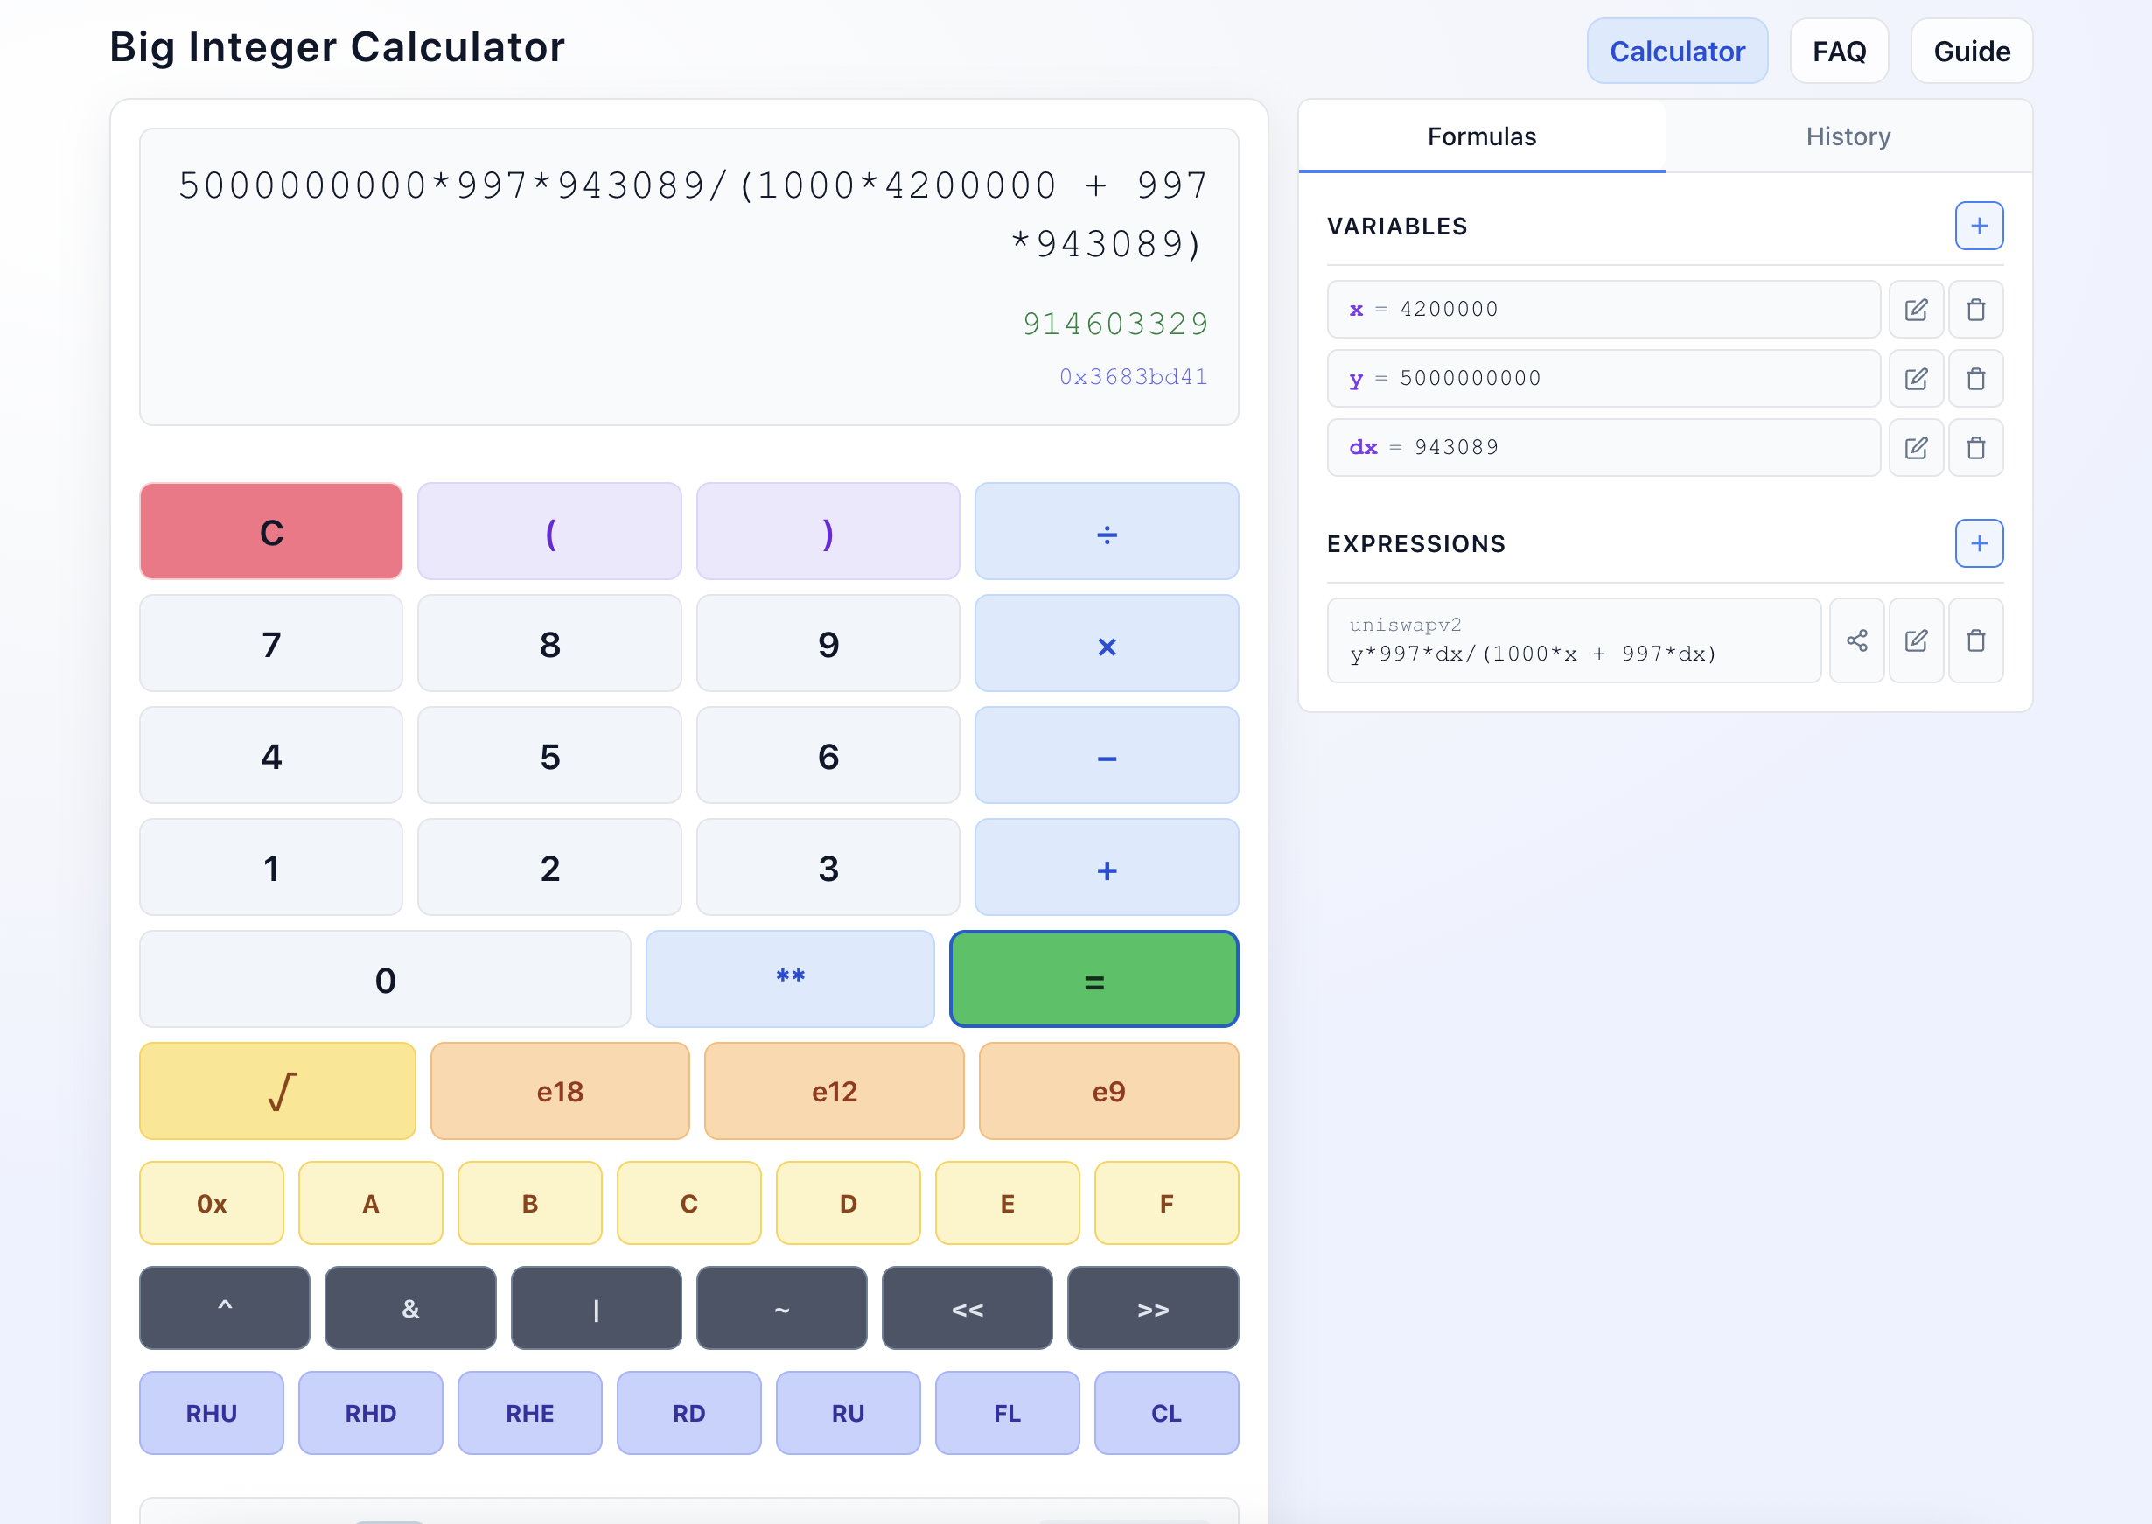2152x1524 pixels.
Task: Open the FAQ page
Action: click(x=1838, y=51)
